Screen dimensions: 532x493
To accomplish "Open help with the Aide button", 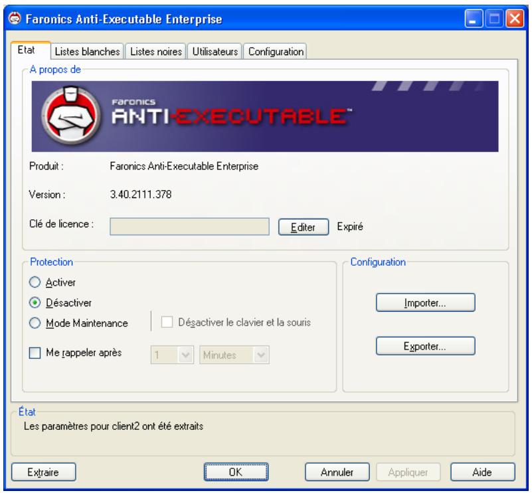I will pyautogui.click(x=482, y=472).
